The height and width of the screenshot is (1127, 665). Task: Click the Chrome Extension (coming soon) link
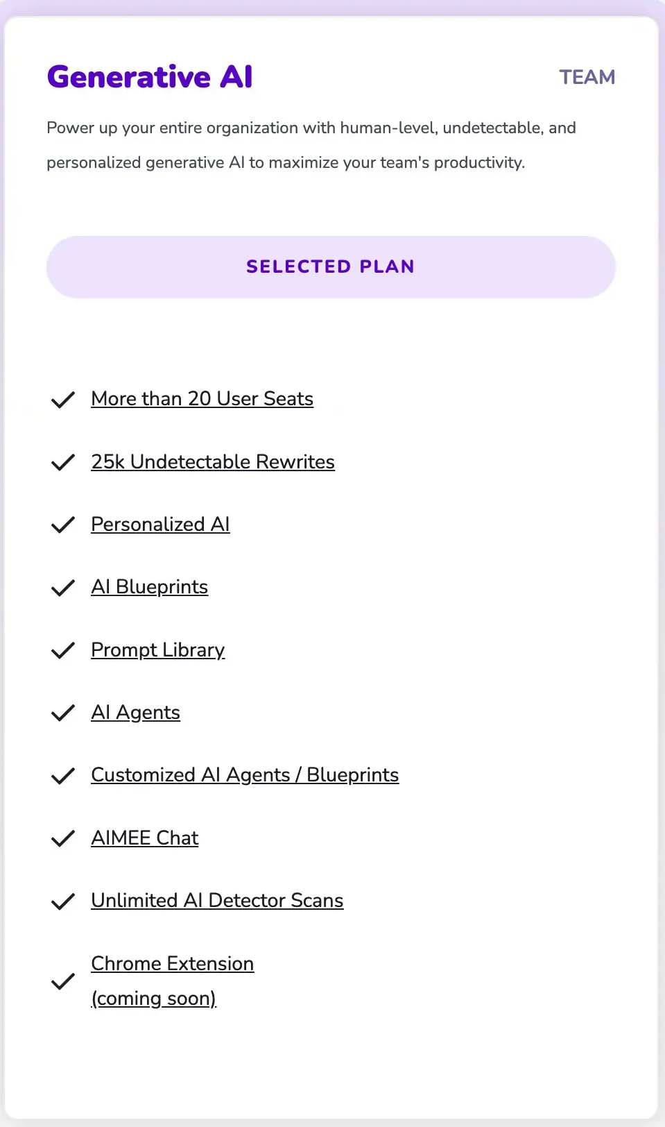(172, 964)
